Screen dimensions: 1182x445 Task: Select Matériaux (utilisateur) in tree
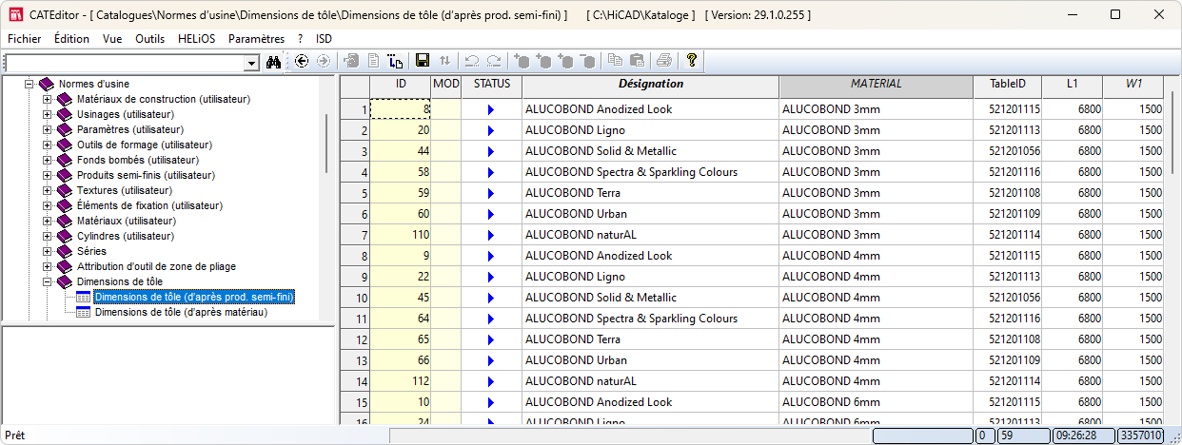coord(127,221)
